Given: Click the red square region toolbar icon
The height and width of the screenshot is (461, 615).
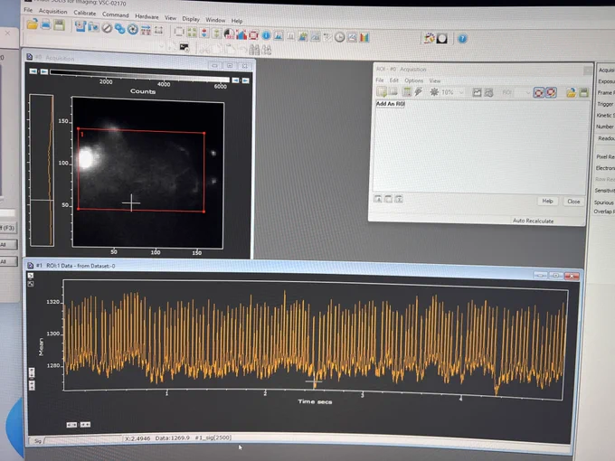Looking at the screenshot, I should (253, 35).
